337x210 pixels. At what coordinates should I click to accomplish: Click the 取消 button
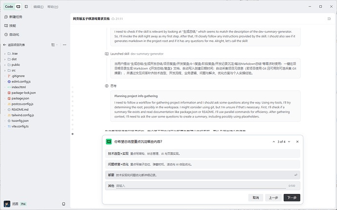(256, 197)
